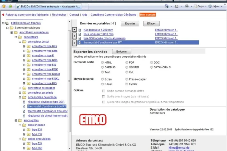This screenshot has width=227, height=151.
Task: Select thermostat d'ambiance type RT export row
Action: click(138, 43)
